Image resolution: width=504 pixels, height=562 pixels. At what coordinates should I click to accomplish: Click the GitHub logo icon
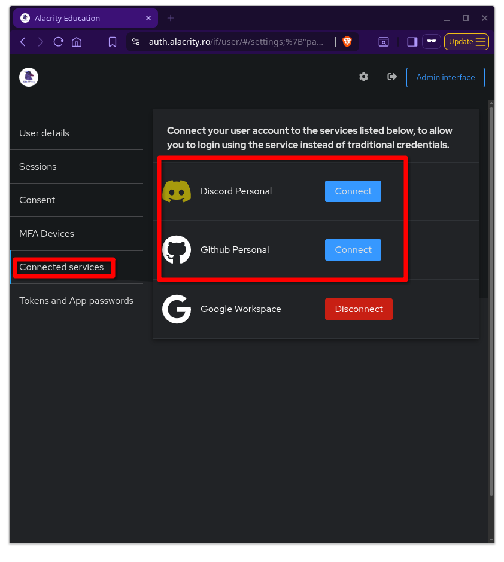click(177, 249)
